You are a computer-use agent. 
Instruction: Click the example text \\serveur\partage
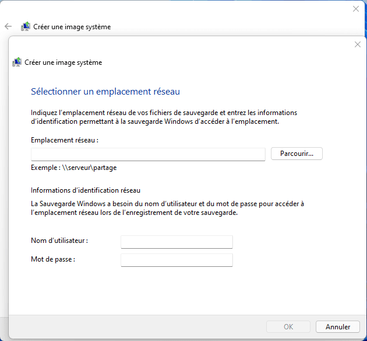pos(74,168)
